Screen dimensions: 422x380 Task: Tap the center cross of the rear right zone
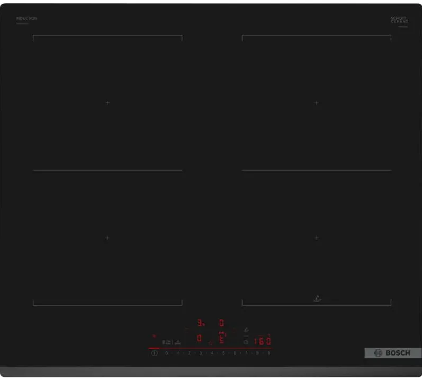pyautogui.click(x=317, y=103)
